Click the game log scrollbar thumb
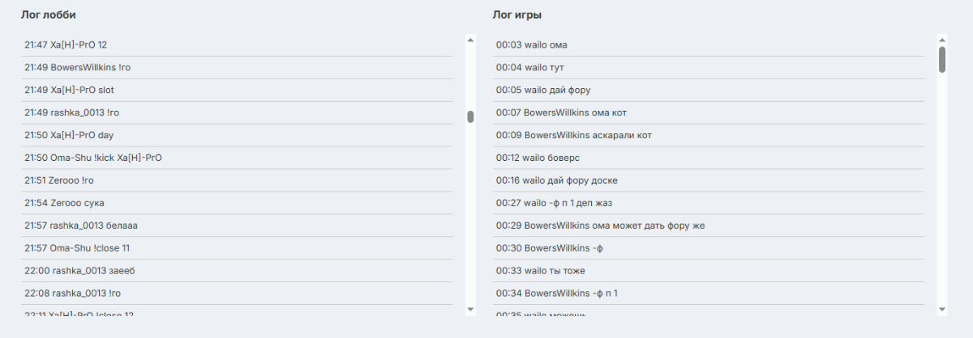 tap(942, 60)
